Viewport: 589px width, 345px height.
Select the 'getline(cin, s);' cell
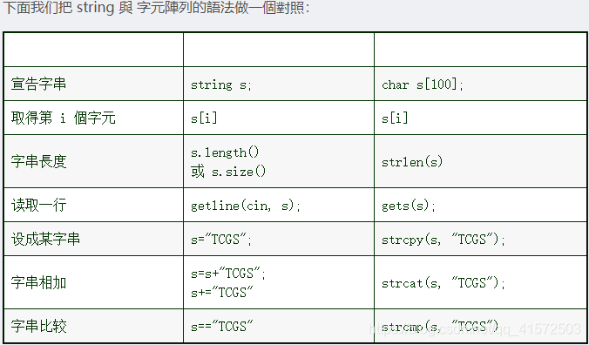point(279,205)
